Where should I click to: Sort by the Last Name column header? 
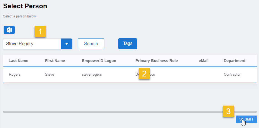pyautogui.click(x=18, y=61)
